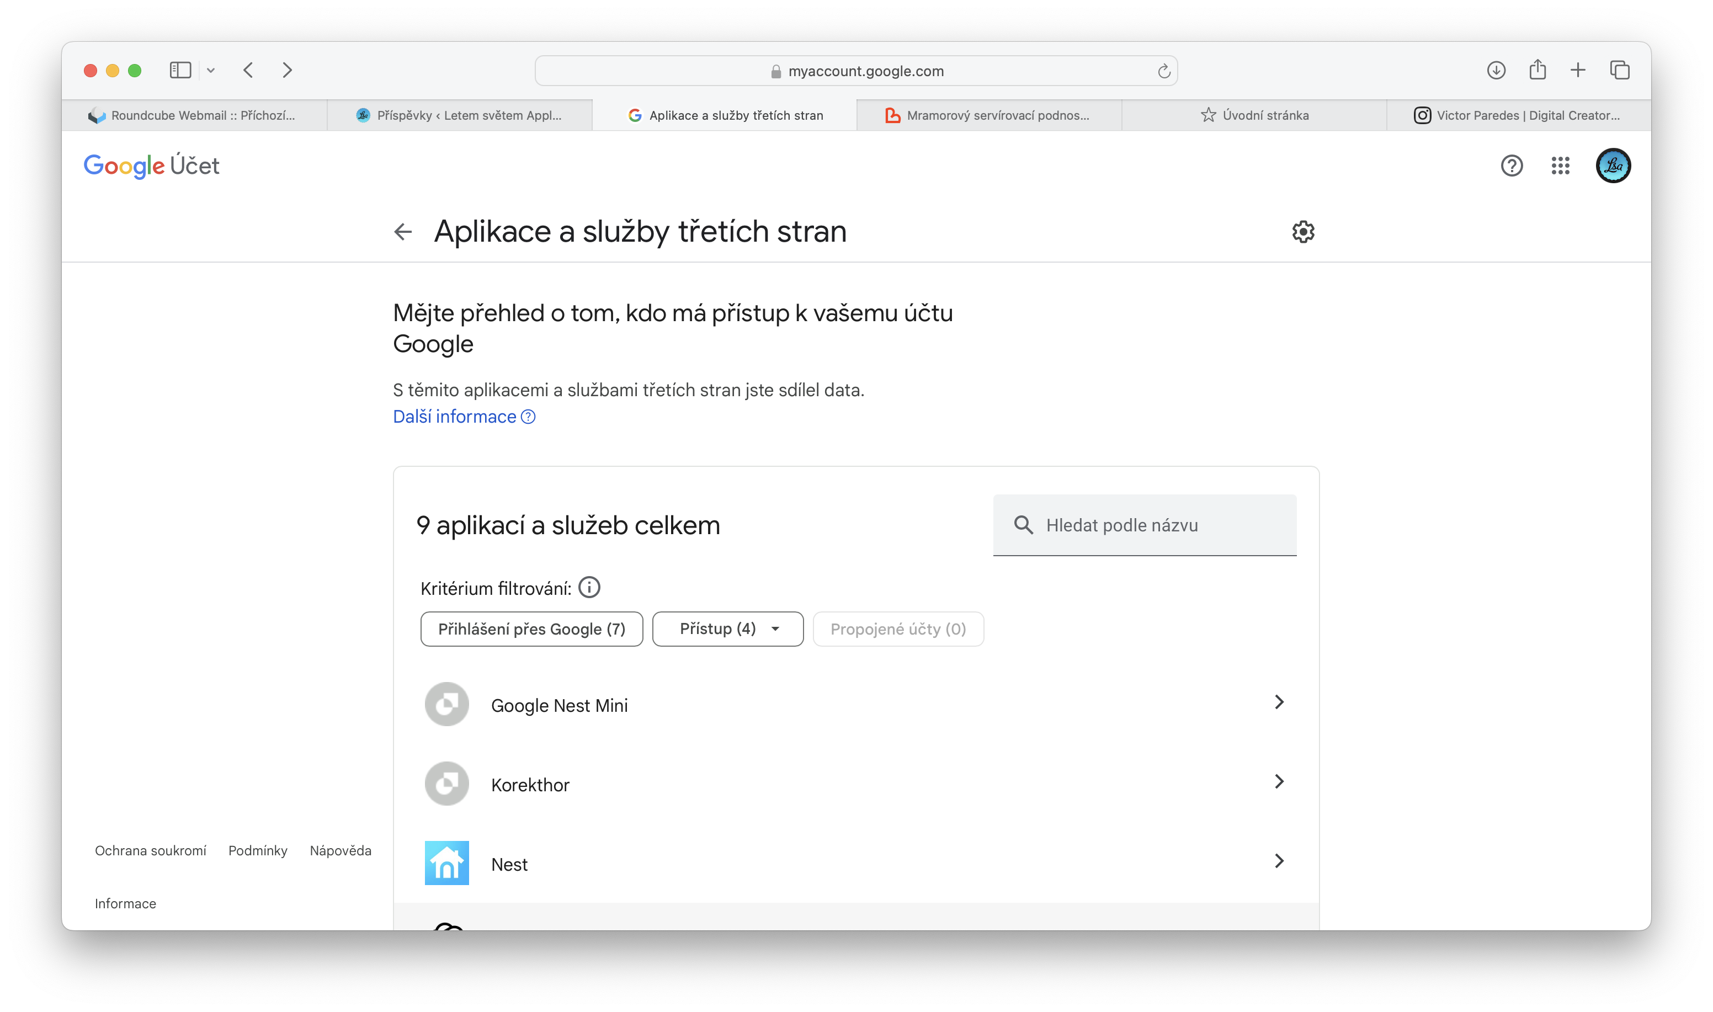Toggle the Propojené účty filter chip
The image size is (1713, 1012).
coord(898,628)
